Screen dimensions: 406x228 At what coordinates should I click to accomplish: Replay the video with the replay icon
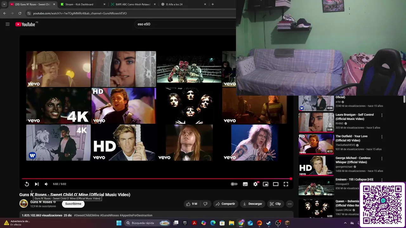pyautogui.click(x=27, y=184)
